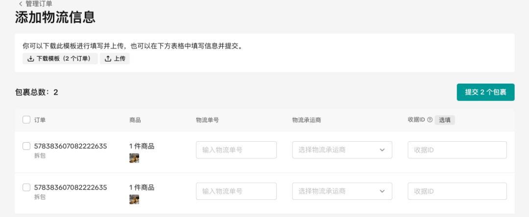Image resolution: width=529 pixels, height=217 pixels.
Task: Click the download icon in 下载模板 button
Action: point(30,59)
